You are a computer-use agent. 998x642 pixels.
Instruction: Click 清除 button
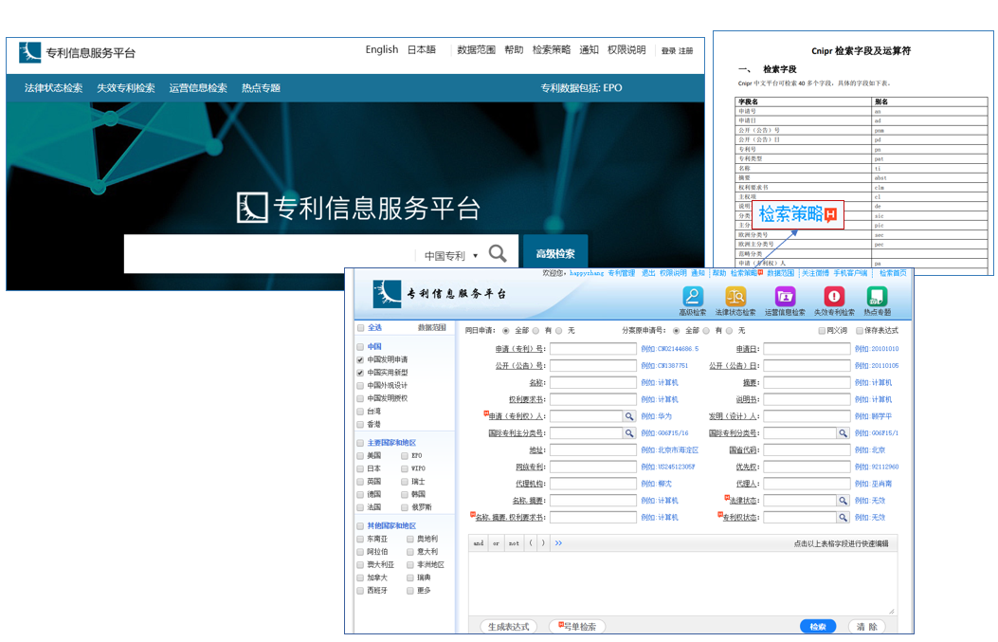tap(866, 627)
